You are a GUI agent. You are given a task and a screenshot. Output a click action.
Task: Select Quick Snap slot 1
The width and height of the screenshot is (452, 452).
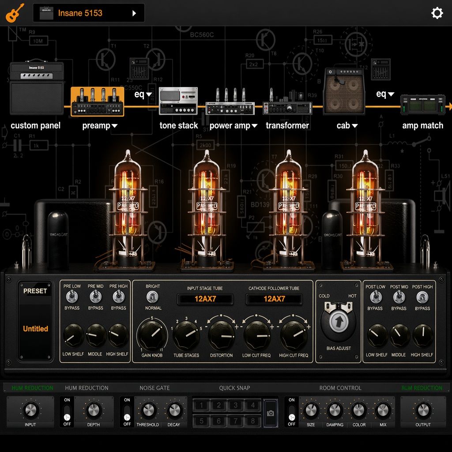click(201, 405)
